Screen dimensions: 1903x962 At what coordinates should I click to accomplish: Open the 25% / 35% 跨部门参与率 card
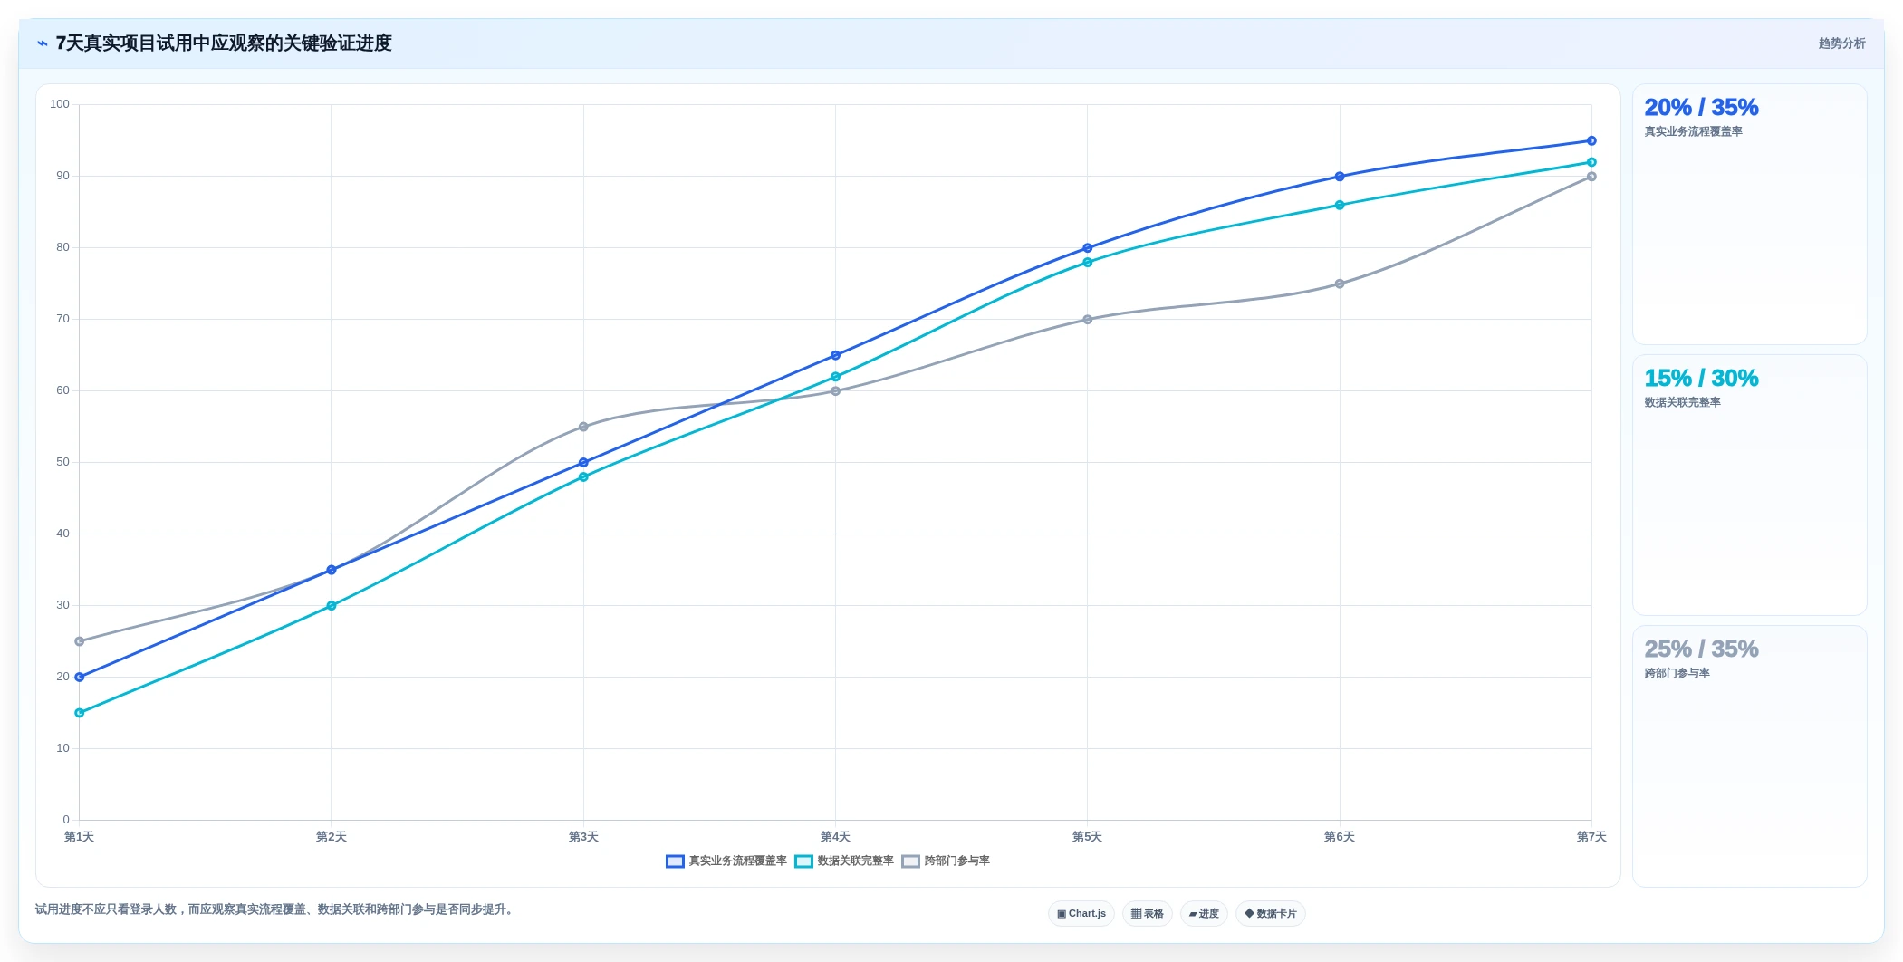tap(1749, 756)
